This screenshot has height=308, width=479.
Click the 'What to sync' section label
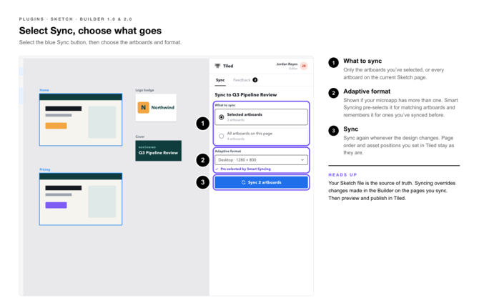225,105
